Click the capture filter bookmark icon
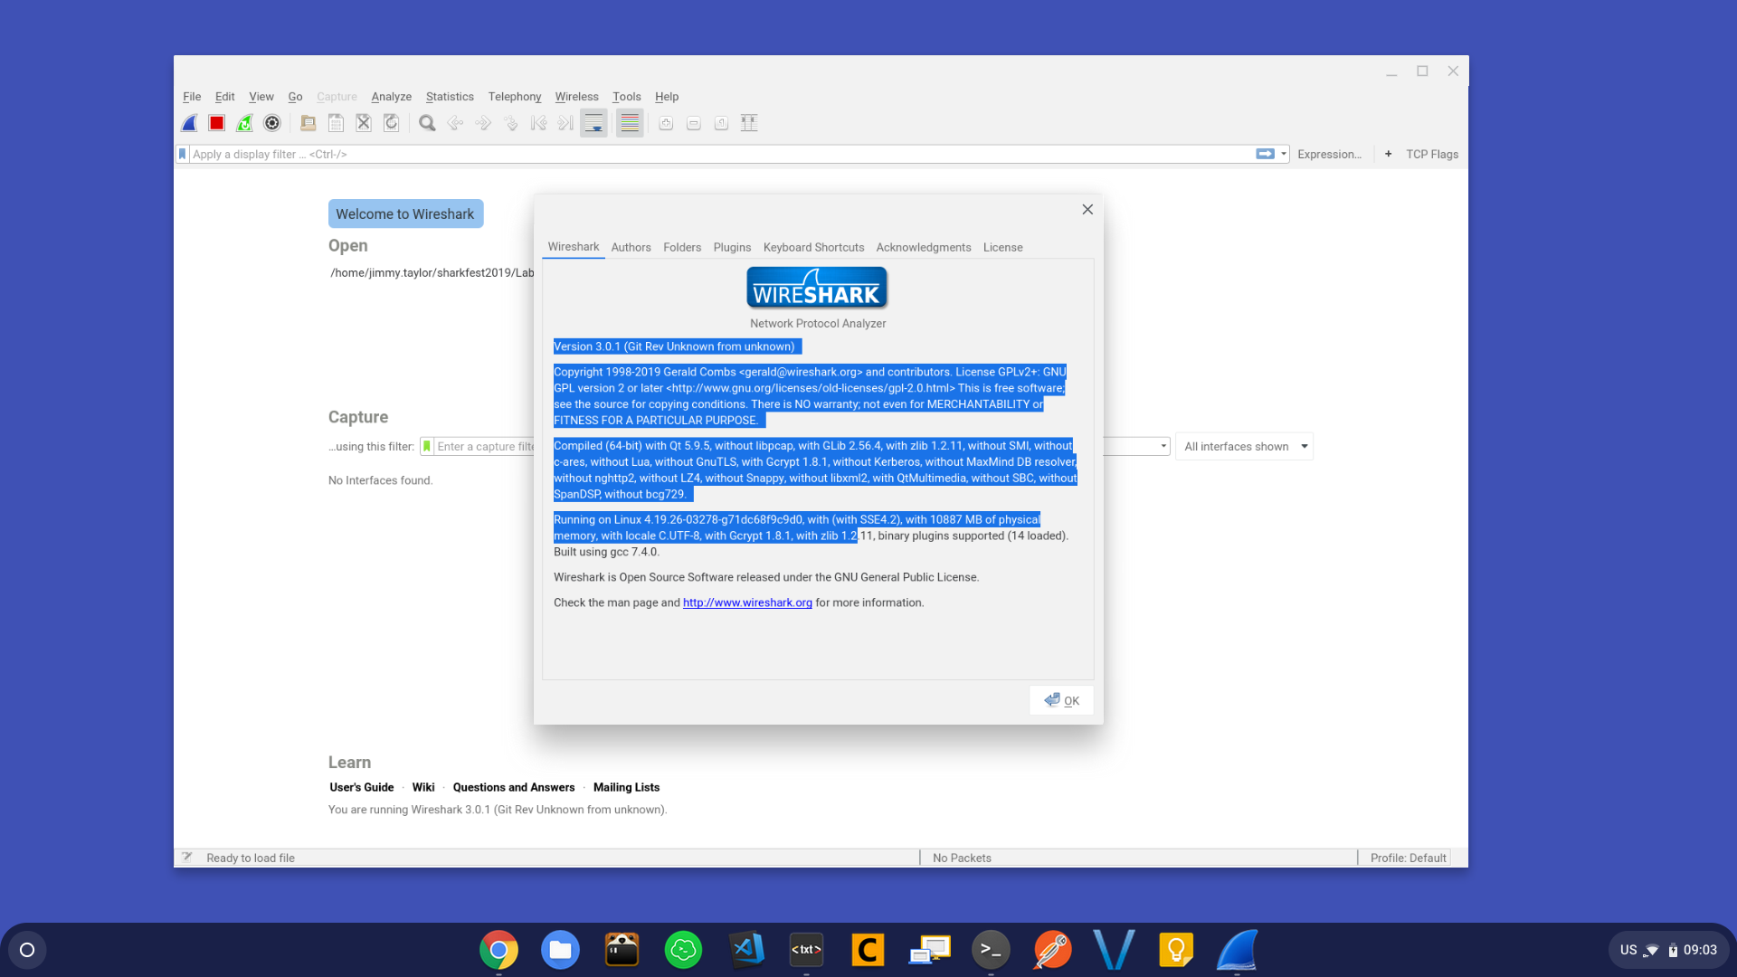 pos(427,446)
